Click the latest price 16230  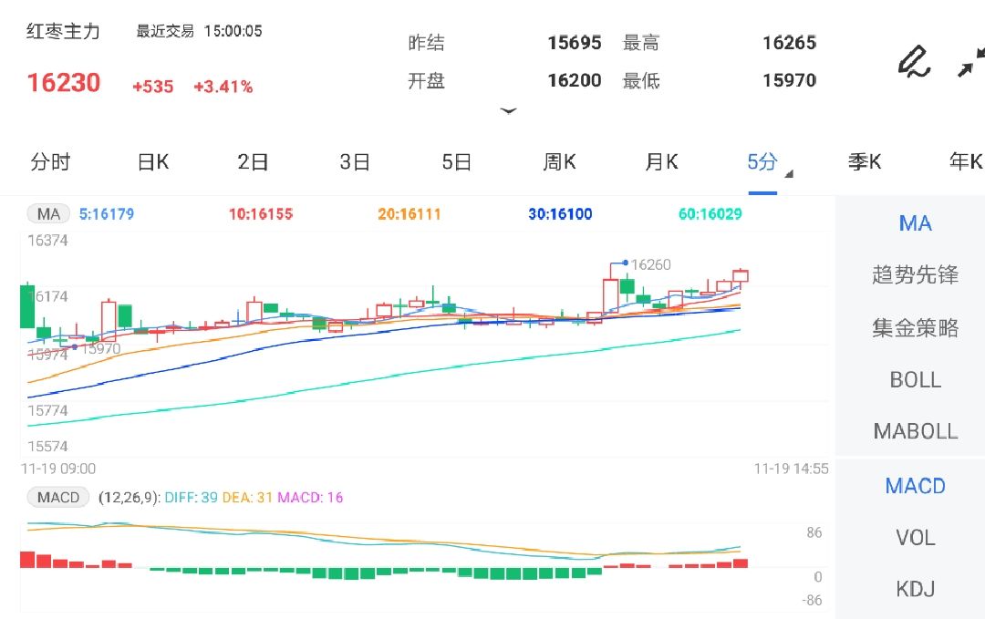[64, 83]
